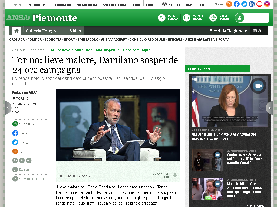Image resolution: width=277 pixels, height=207 pixels.
Task: Click the home icon in the dark navigation bar
Action: [x=17, y=31]
